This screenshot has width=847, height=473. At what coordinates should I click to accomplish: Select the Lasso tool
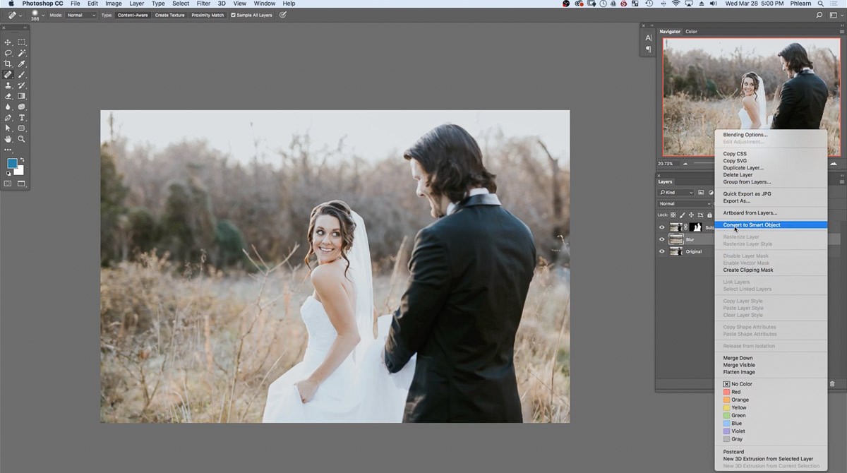tap(8, 53)
